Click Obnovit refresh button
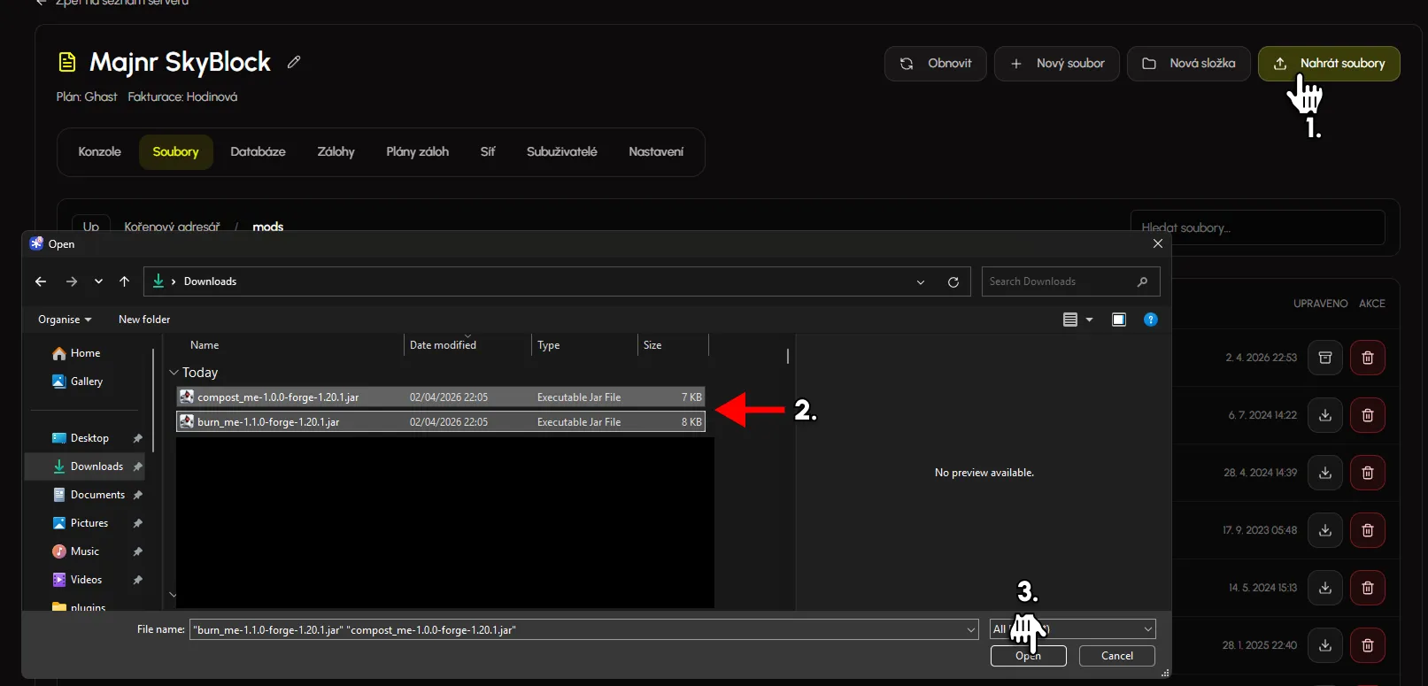 click(x=935, y=64)
